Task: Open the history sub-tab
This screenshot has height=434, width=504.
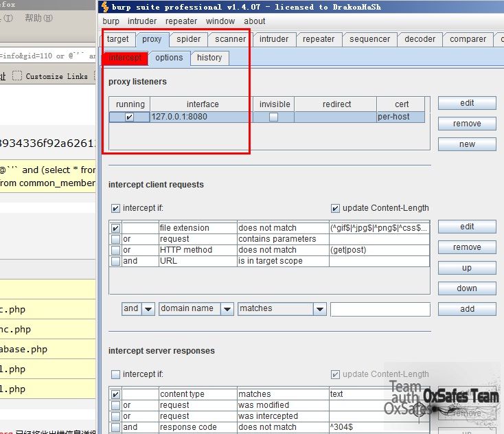Action: 209,58
